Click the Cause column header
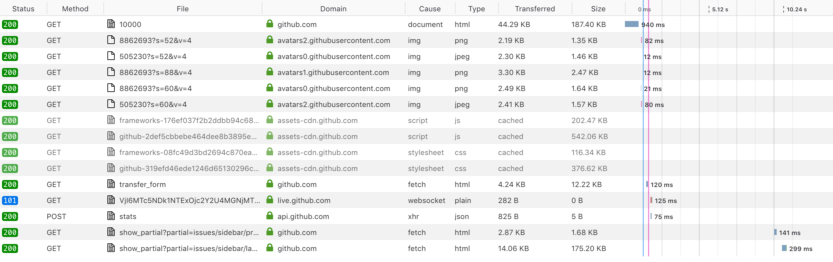 430,8
